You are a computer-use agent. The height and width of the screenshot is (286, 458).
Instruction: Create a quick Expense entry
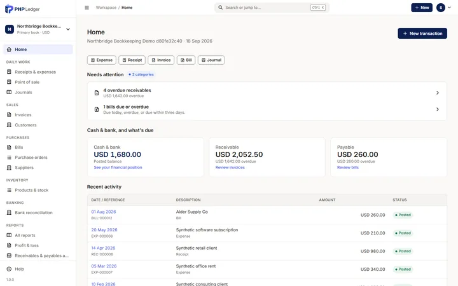(102, 60)
